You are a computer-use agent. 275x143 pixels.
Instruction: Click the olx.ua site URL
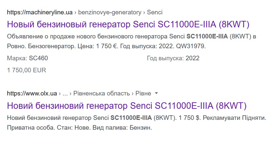pyautogui.click(x=32, y=93)
